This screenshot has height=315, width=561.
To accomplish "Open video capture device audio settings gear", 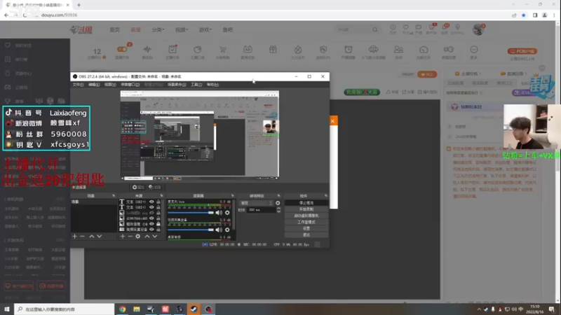I will click(x=227, y=230).
